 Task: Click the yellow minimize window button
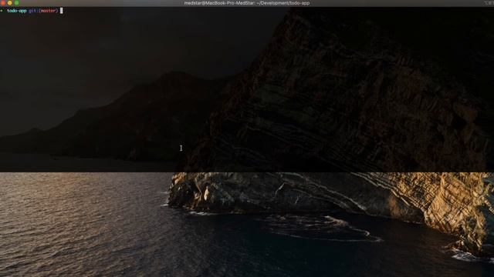click(10, 3)
